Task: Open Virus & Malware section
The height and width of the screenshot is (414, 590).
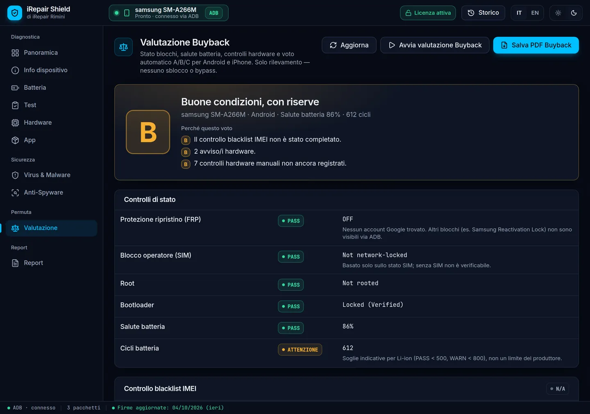Action: coord(51,175)
